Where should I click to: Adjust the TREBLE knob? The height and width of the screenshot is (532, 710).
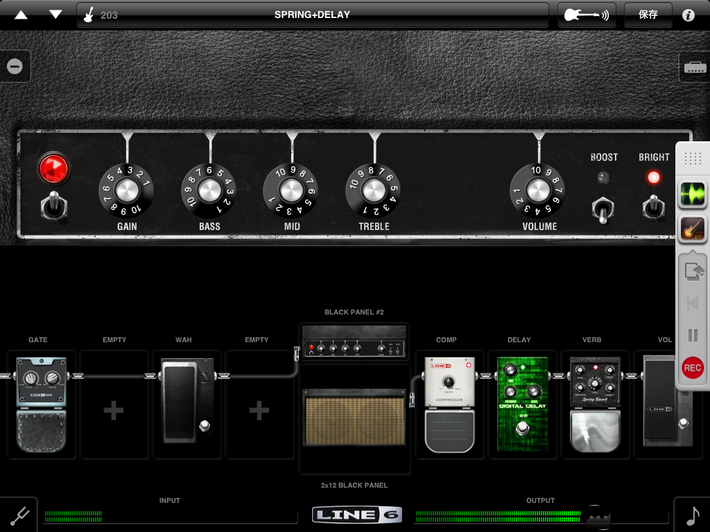(x=374, y=190)
